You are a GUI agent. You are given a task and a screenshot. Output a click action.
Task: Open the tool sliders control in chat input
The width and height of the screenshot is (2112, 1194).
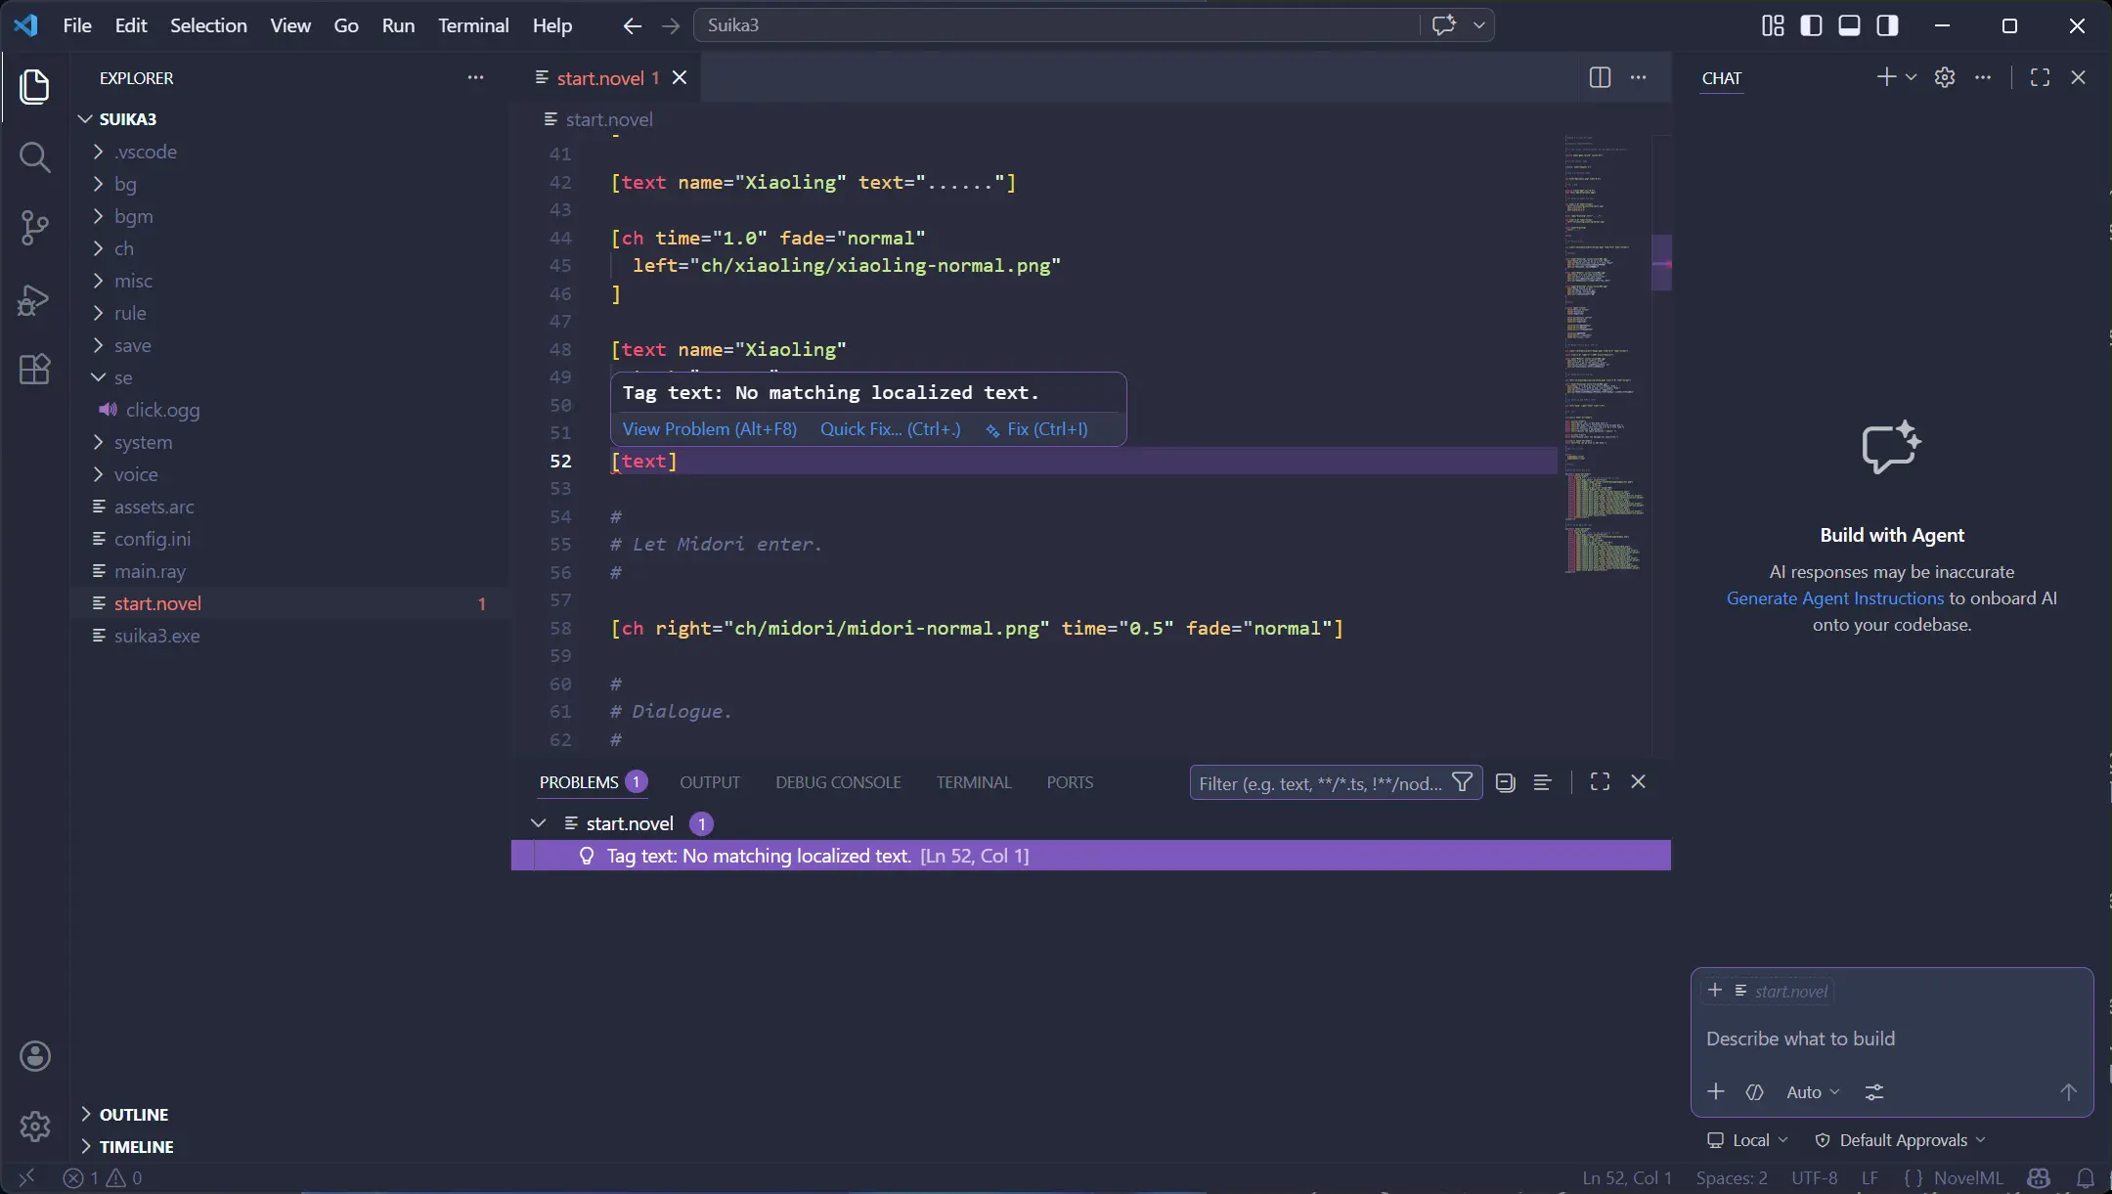pyautogui.click(x=1874, y=1091)
